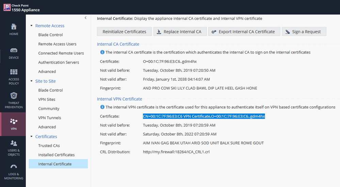Click THREAT PREVENTION label in sidebar
Screen dimensions: 340x187
pyautogui.click(x=14, y=105)
